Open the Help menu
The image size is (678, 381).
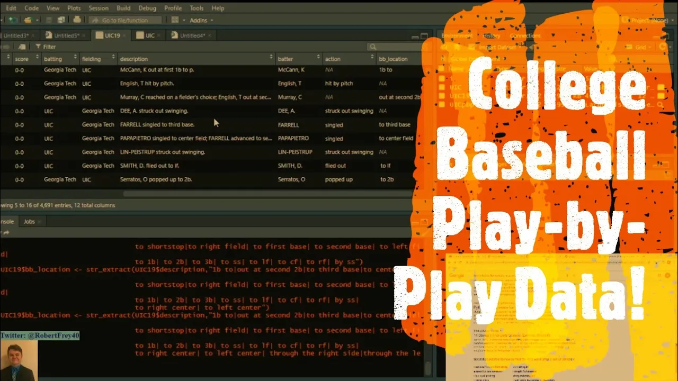coord(218,8)
